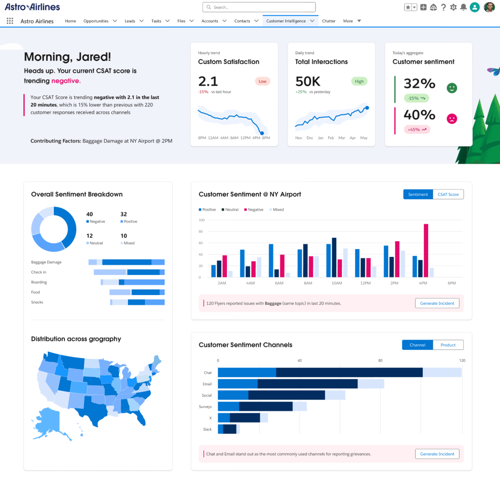Click Generate Incident for Baggage issues

(437, 303)
